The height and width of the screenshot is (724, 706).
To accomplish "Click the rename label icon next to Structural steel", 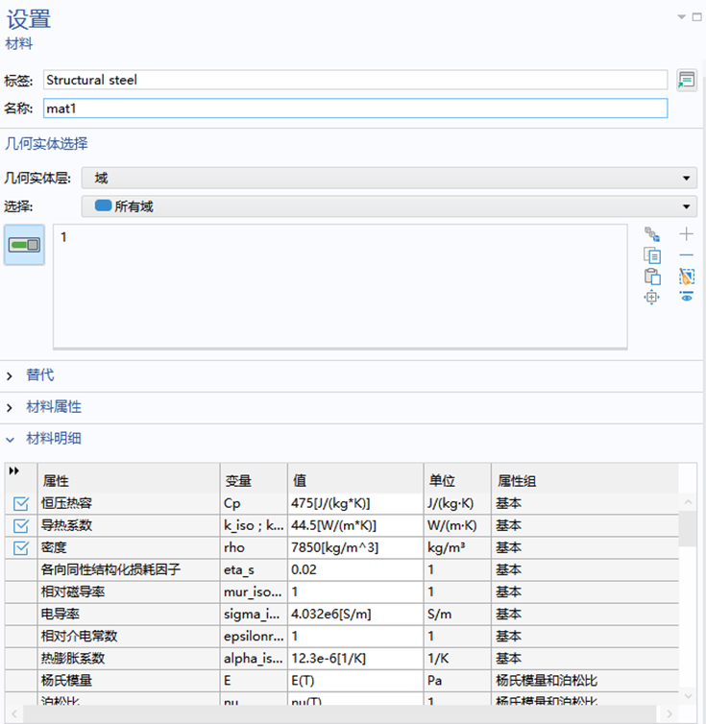I will (x=687, y=81).
